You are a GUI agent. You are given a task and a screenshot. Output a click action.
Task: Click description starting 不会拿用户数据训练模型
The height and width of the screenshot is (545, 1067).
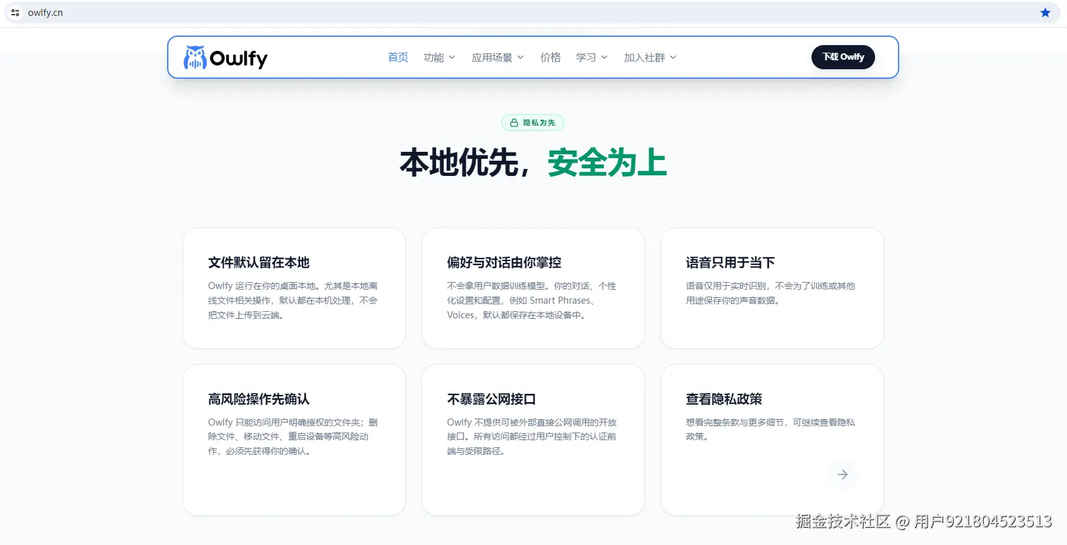coord(532,300)
